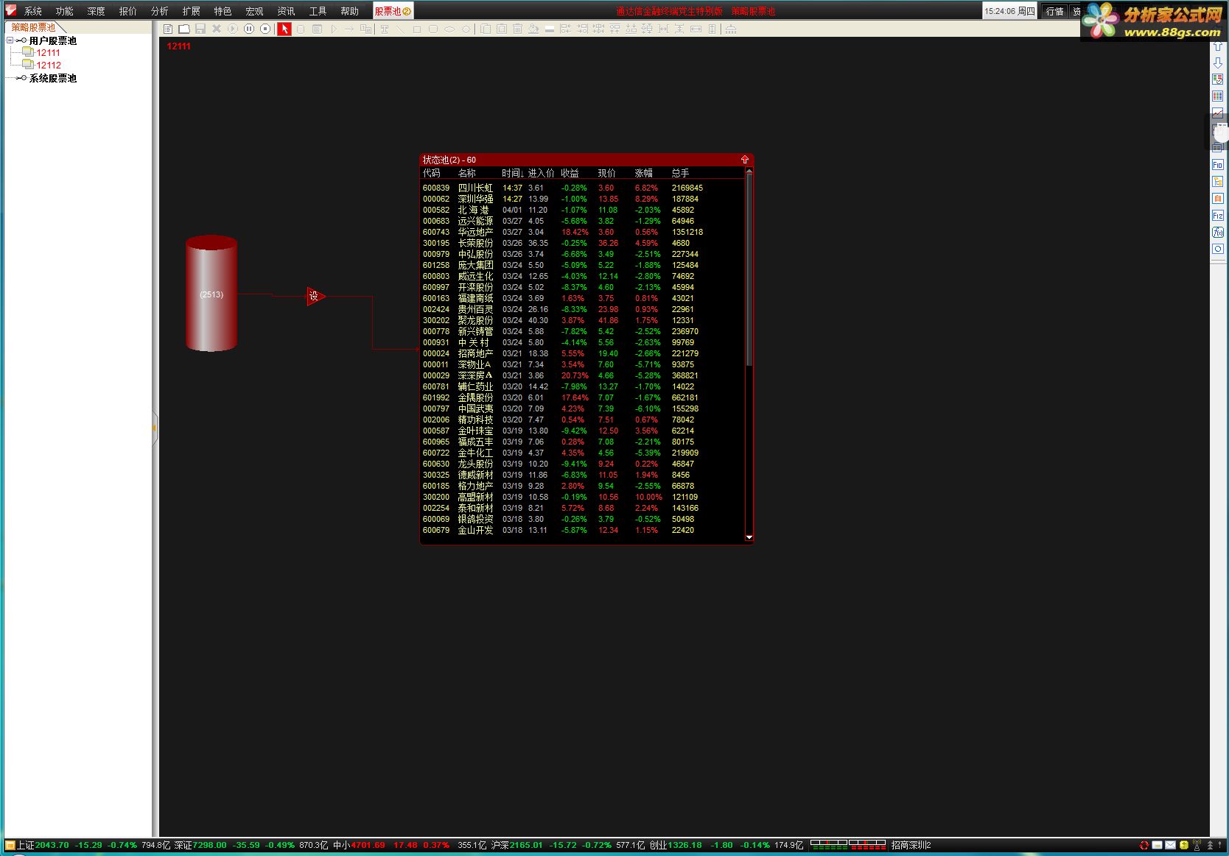Select the red arrow pointer tool
This screenshot has width=1229, height=856.
click(x=284, y=29)
